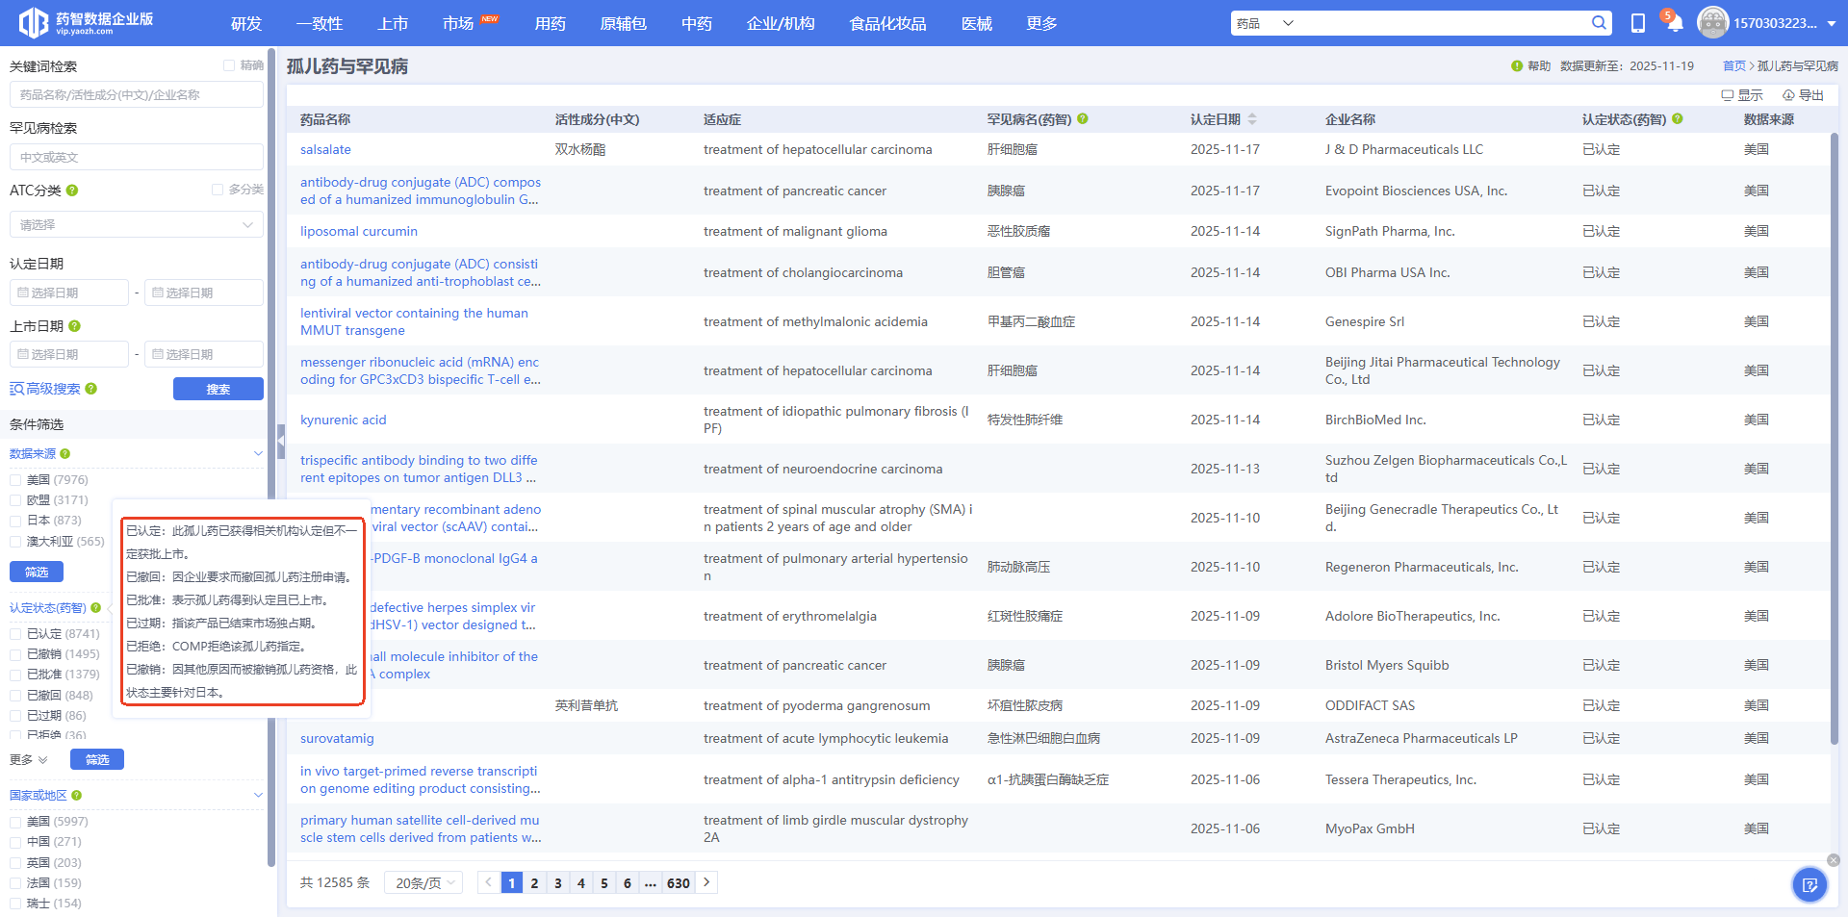This screenshot has height=917, width=1848.
Task: Click the sidebar vertical scrollbar
Action: pyautogui.click(x=271, y=457)
